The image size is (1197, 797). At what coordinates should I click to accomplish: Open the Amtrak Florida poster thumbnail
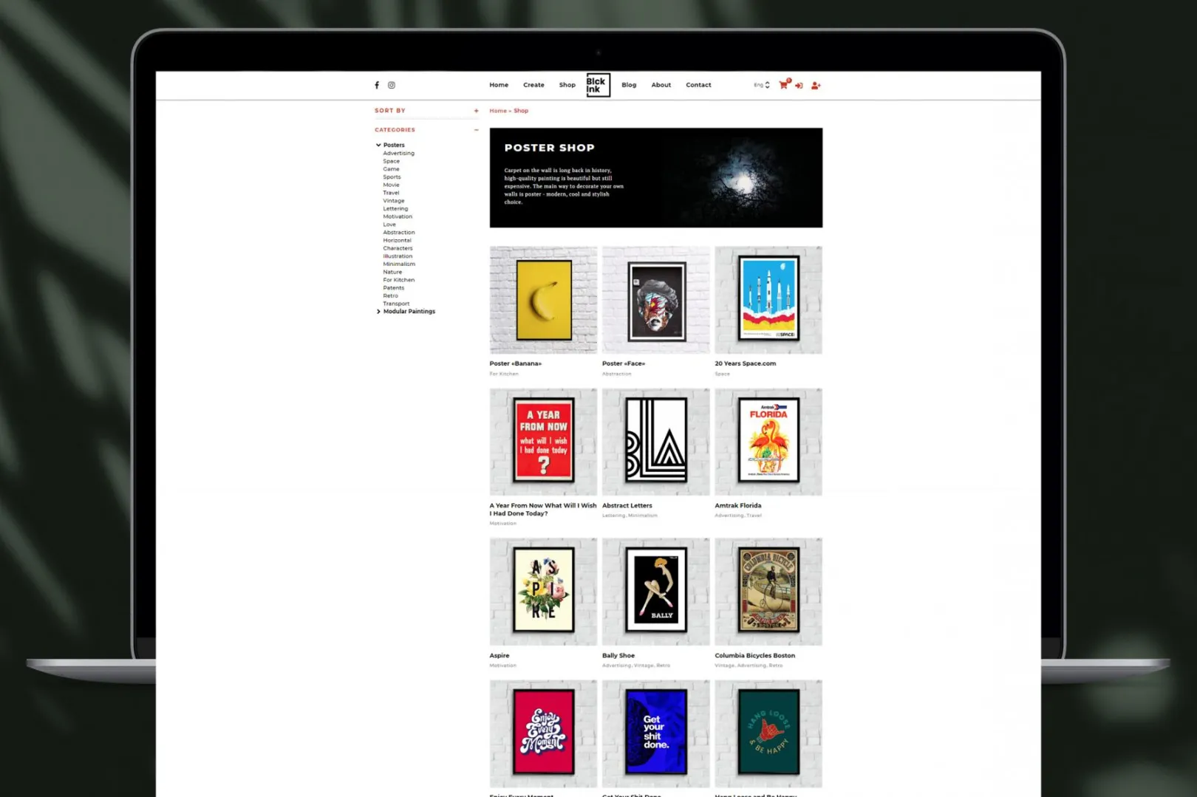coord(768,442)
